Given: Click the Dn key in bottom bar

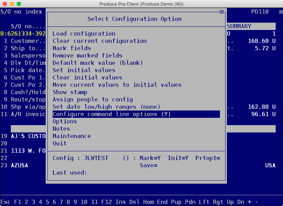Looking at the screenshot, I should [240, 202].
